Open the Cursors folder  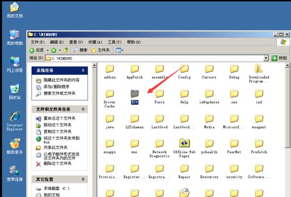[x=209, y=71]
